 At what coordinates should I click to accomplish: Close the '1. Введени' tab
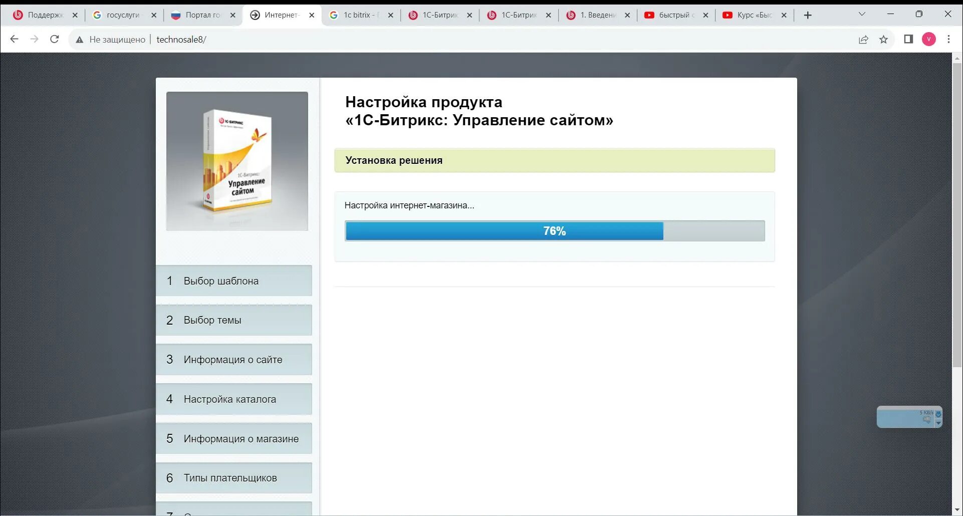(x=627, y=15)
